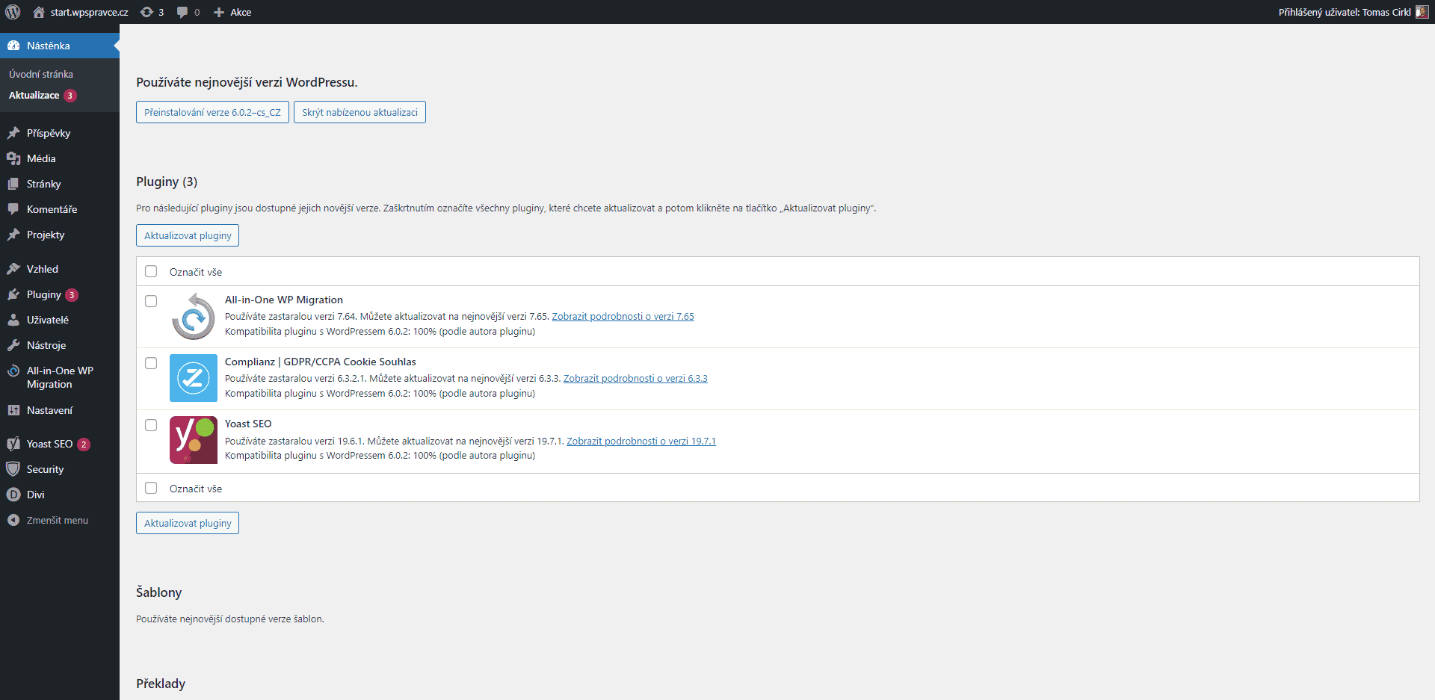Click the Příspěvky pushpin icon
The height and width of the screenshot is (700, 1435).
point(13,133)
